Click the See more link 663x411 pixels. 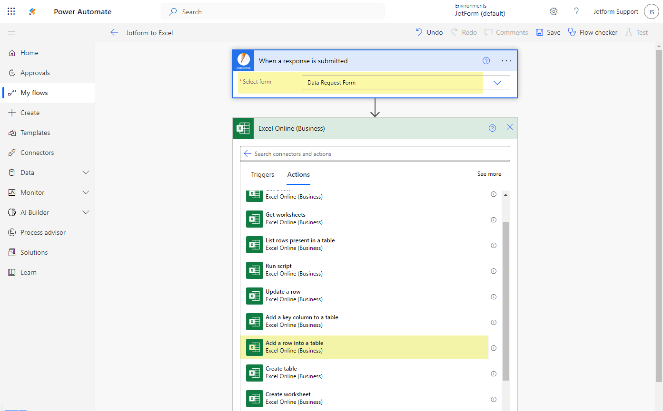pos(489,174)
